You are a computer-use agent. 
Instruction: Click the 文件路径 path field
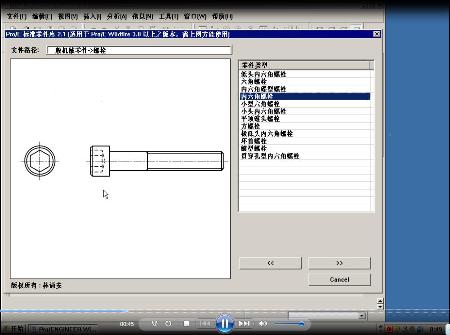click(139, 50)
